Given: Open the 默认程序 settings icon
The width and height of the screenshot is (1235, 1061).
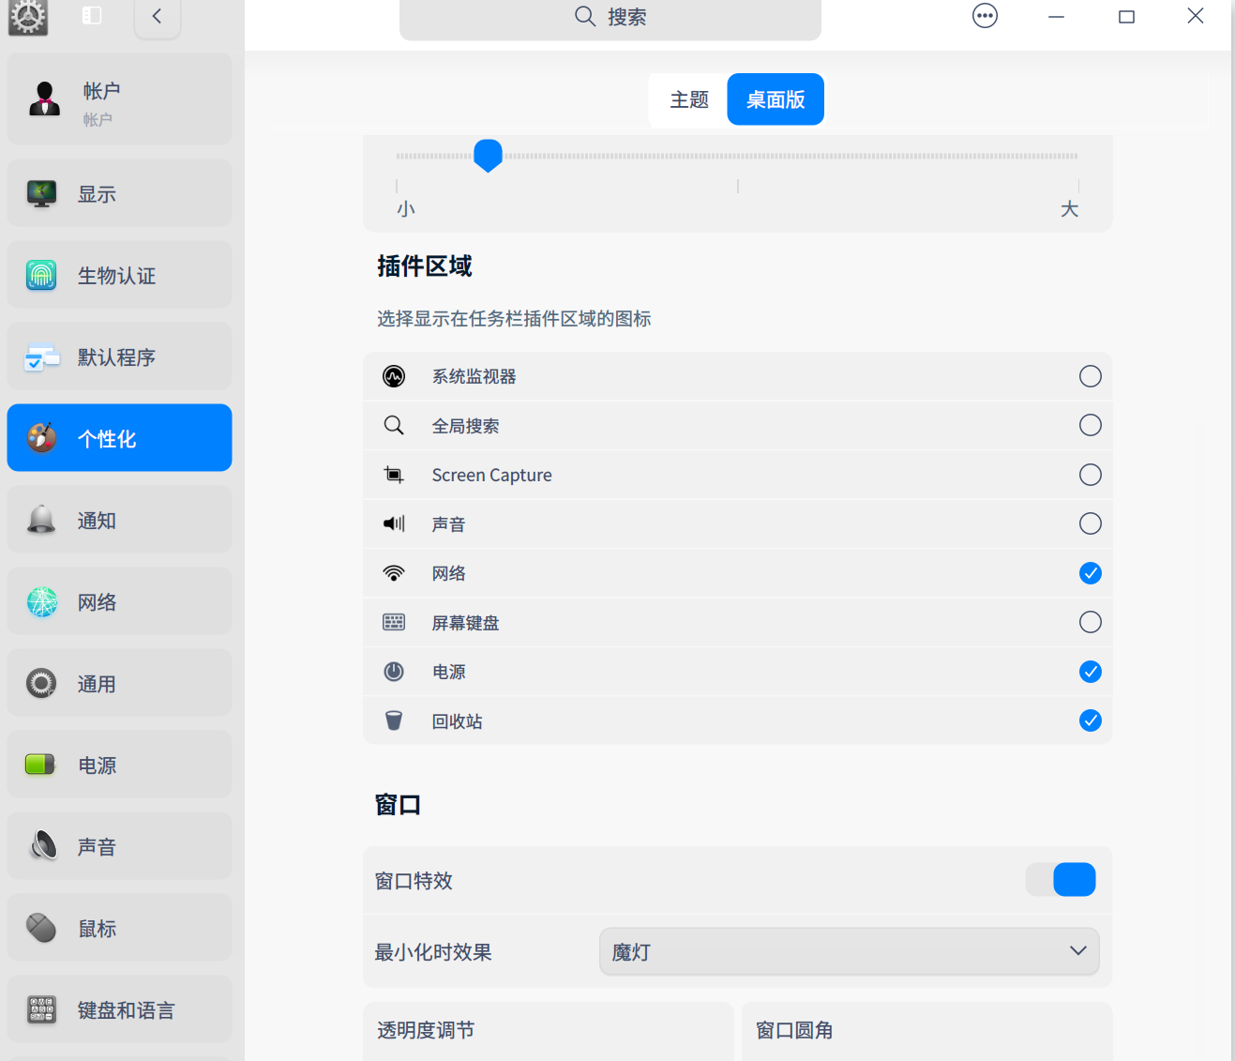Looking at the screenshot, I should point(41,356).
